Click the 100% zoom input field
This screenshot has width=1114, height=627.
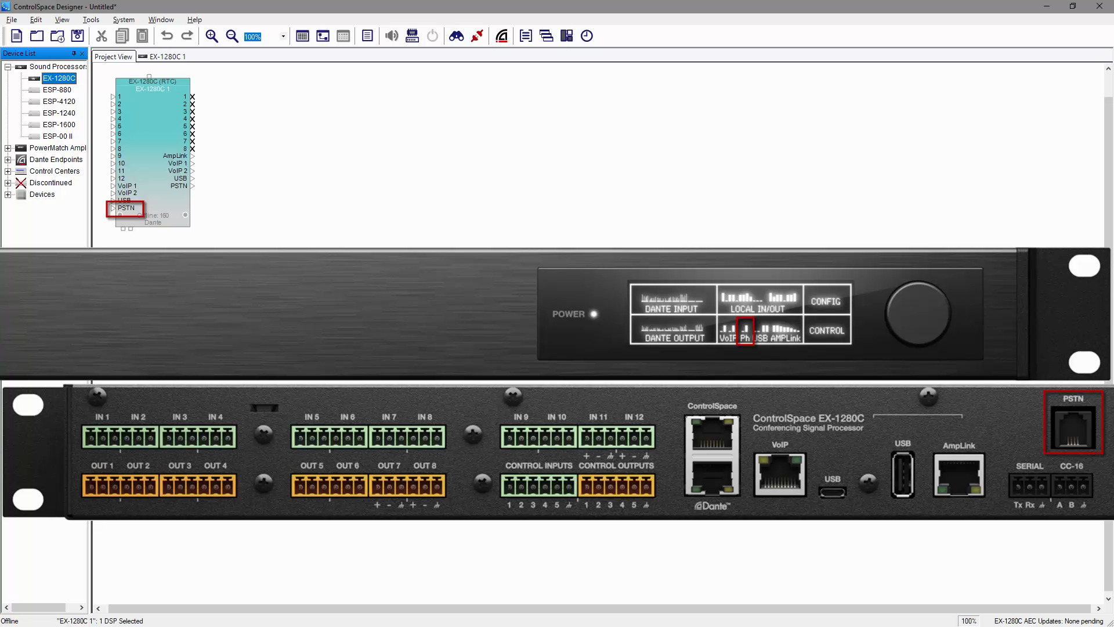pyautogui.click(x=261, y=37)
